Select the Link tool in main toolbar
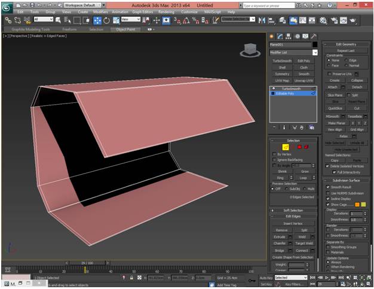This screenshot has height=289, width=374. pos(8,20)
